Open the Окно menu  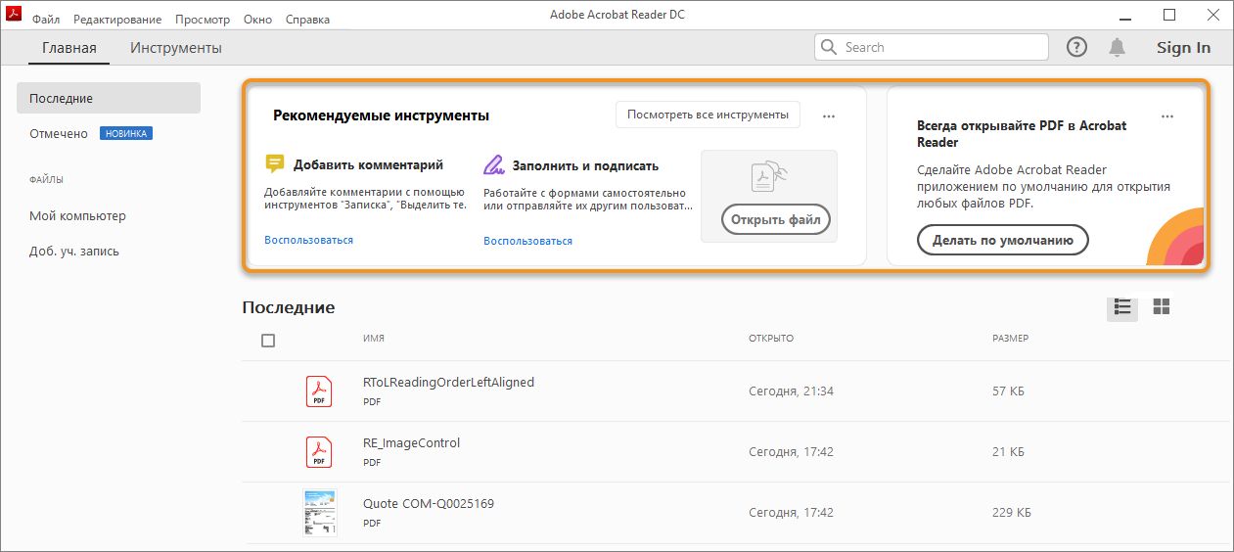258,20
